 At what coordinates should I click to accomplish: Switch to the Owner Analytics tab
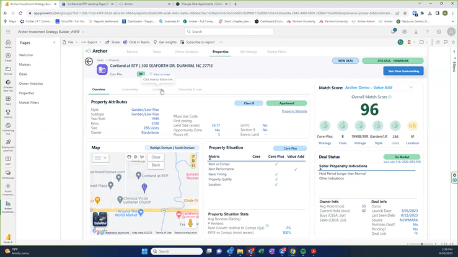pos(187,51)
